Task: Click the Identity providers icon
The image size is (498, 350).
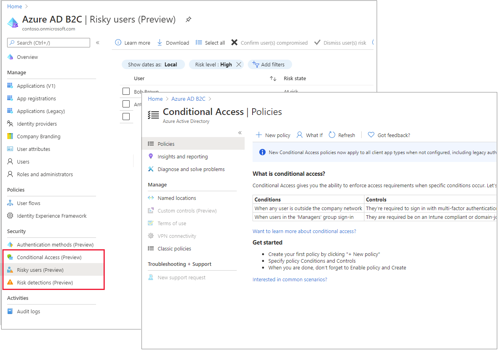Action: pyautogui.click(x=10, y=124)
